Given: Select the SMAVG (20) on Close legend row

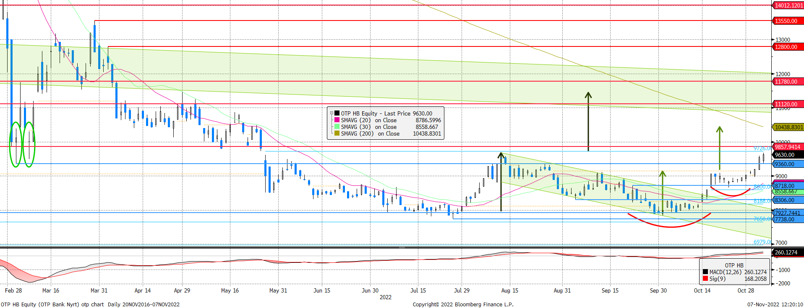Looking at the screenshot, I should tap(388, 120).
